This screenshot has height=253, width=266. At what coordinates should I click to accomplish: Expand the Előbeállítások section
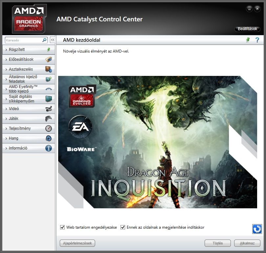click(29, 59)
